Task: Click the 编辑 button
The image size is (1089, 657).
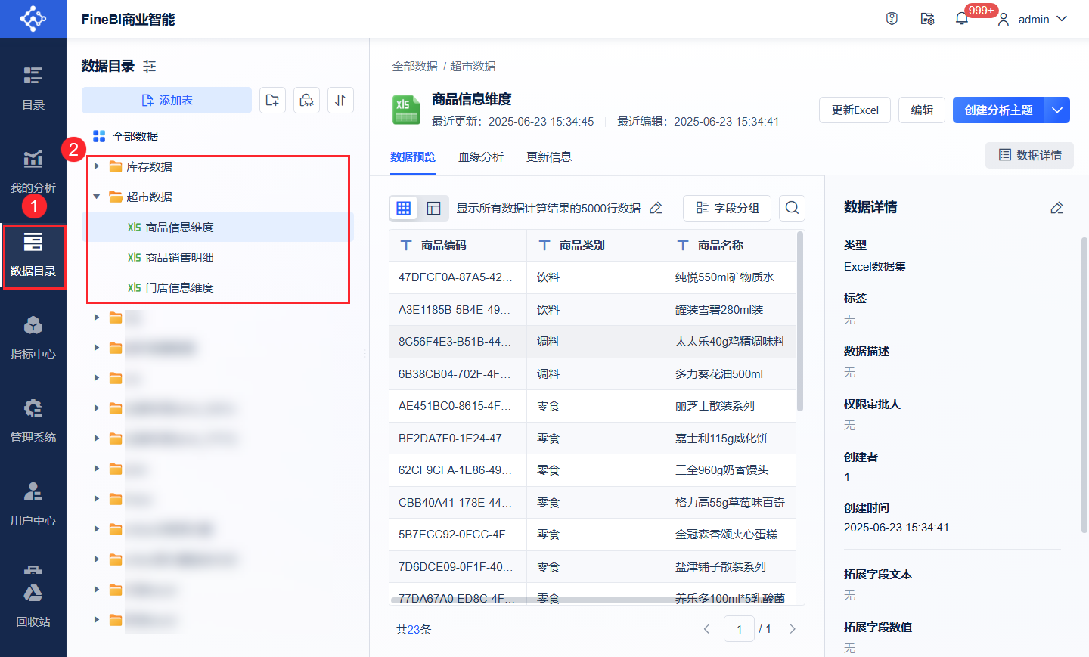Action: coord(922,110)
